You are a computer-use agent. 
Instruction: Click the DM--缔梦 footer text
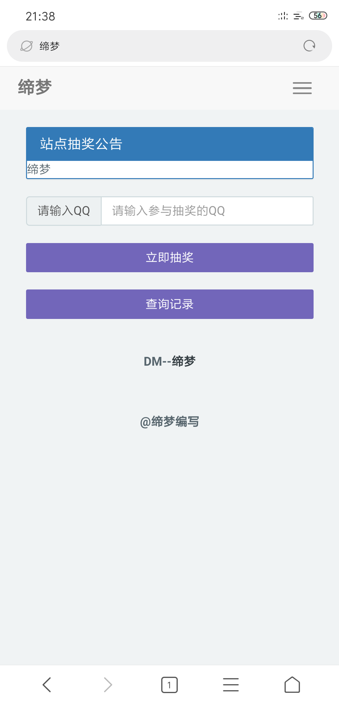pyautogui.click(x=169, y=361)
